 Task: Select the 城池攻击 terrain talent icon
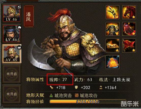(x=77, y=95)
